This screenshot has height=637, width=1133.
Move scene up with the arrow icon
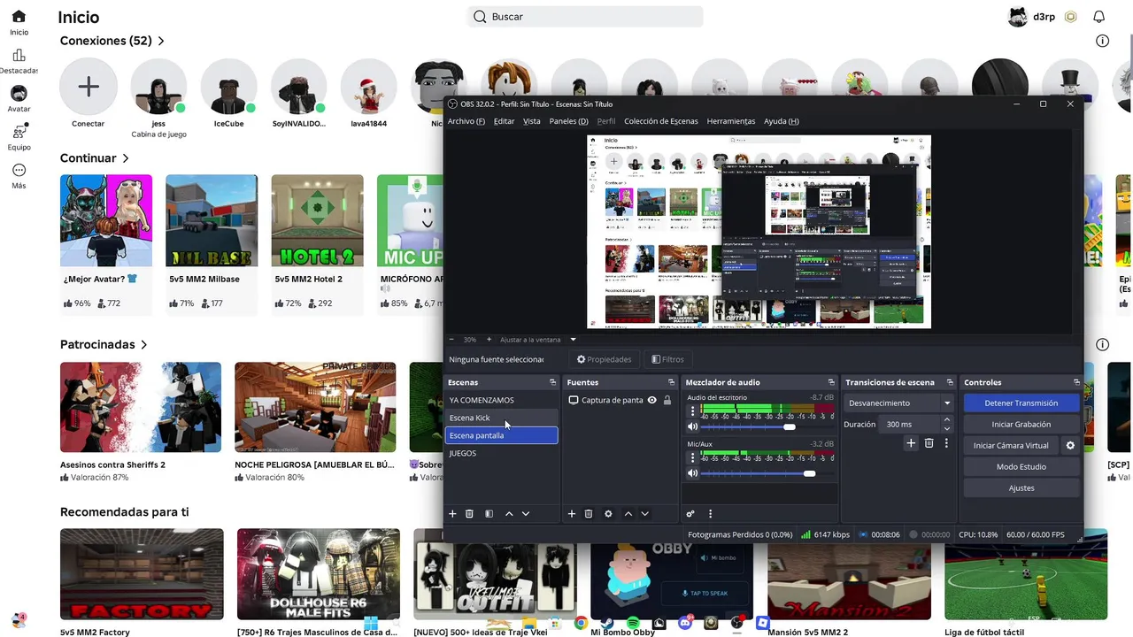click(509, 514)
